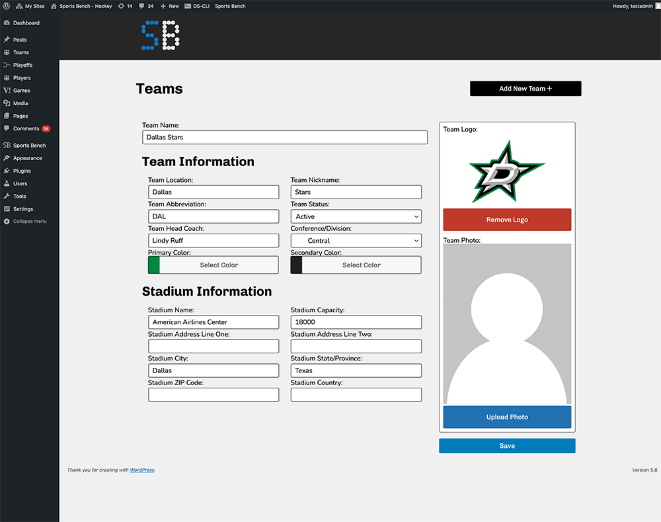Click the red 34 comments badge

(x=46, y=129)
